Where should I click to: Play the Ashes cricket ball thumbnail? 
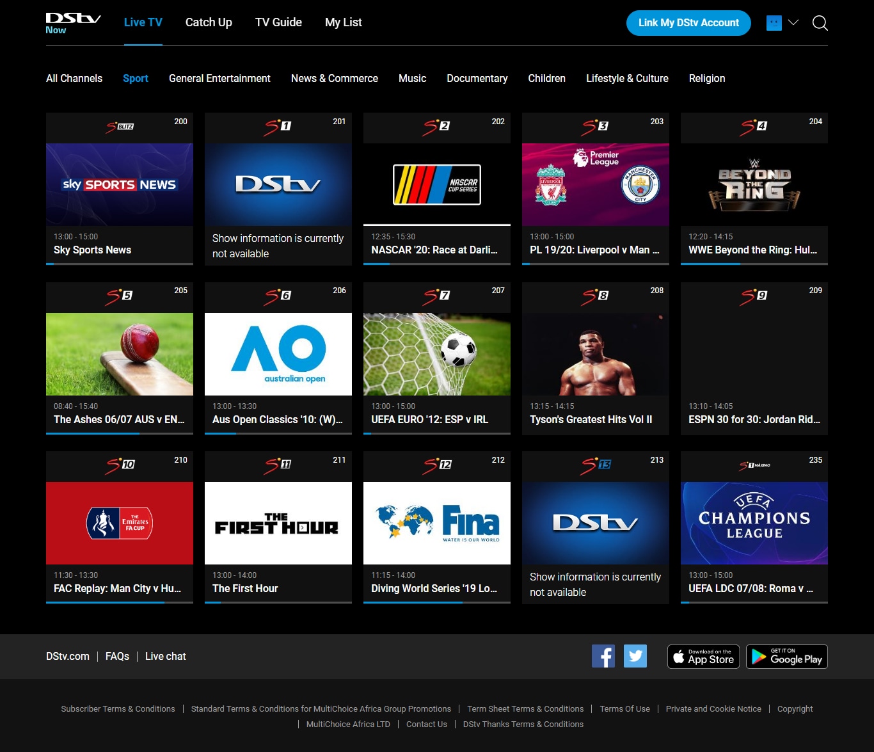click(x=120, y=354)
